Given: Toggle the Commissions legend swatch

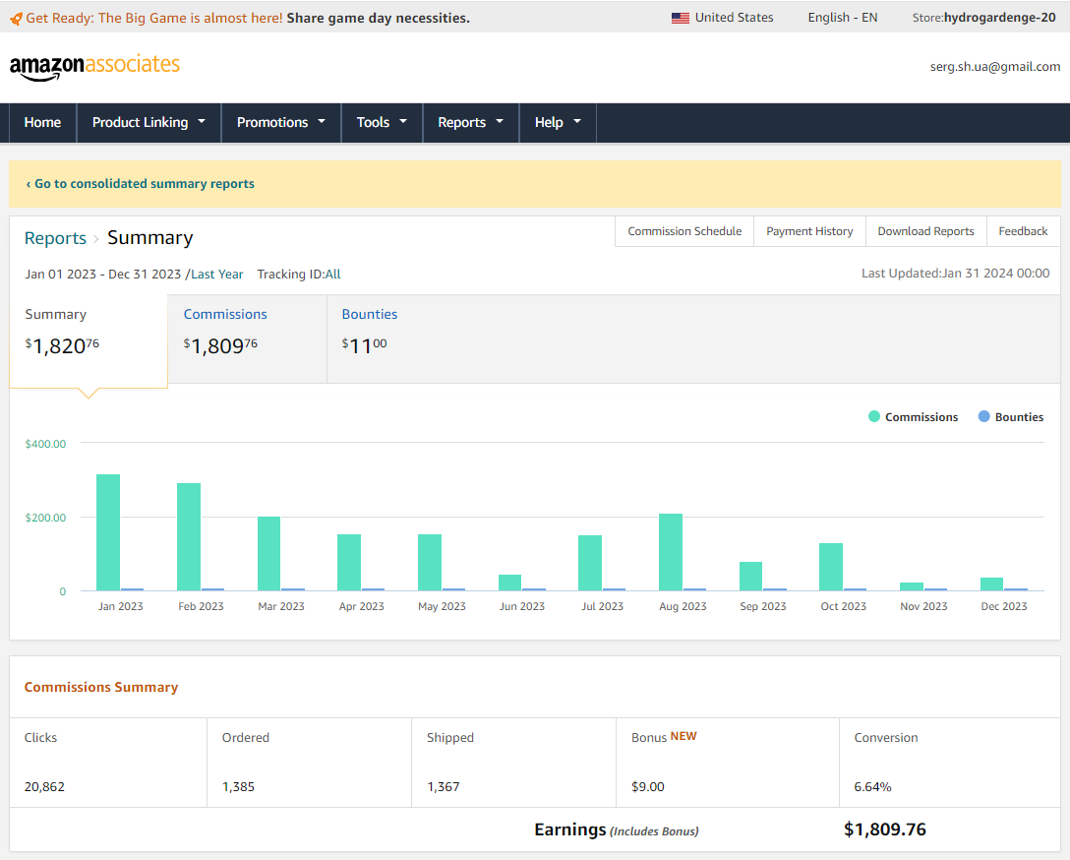Looking at the screenshot, I should [x=873, y=416].
